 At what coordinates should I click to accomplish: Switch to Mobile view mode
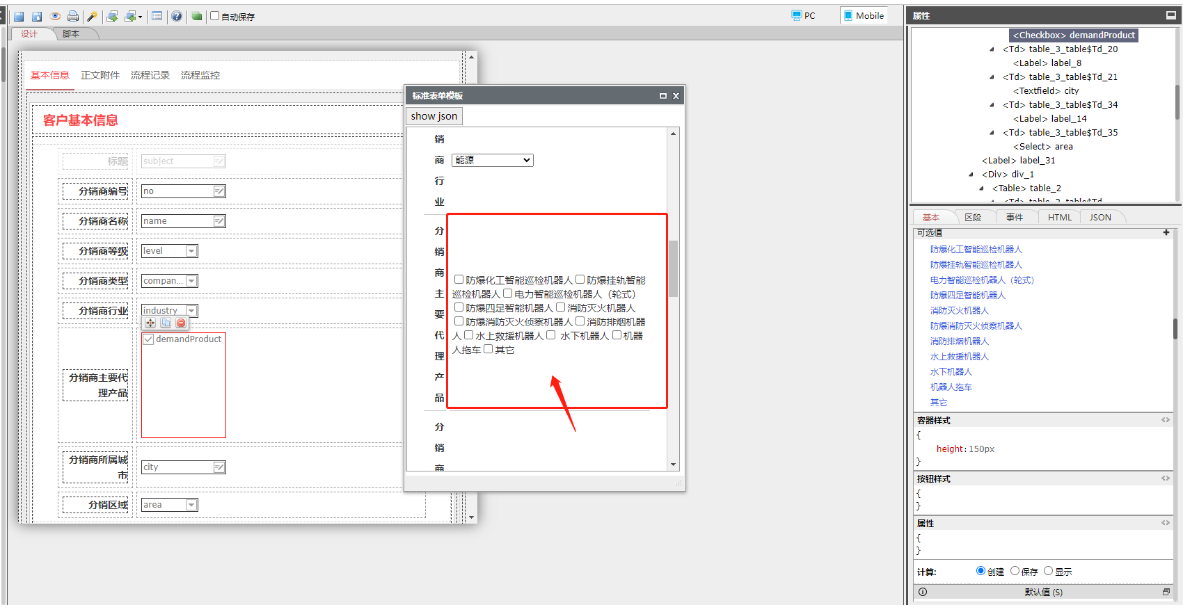point(864,15)
